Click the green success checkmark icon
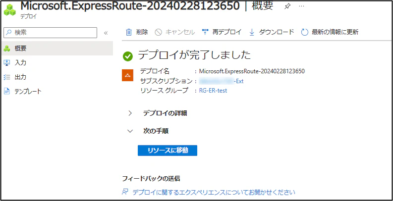 [128, 56]
